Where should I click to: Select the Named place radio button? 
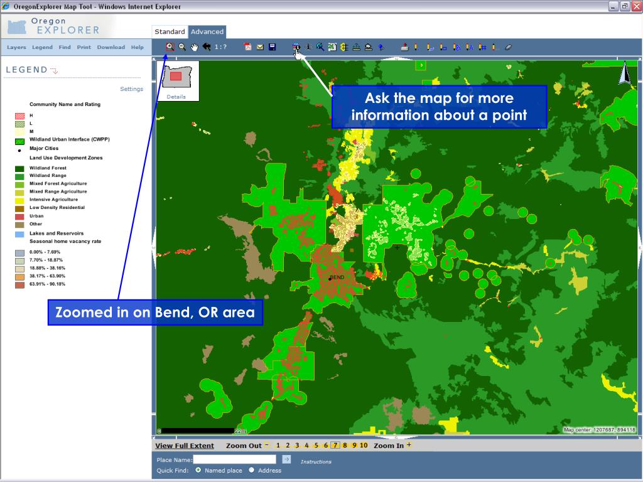(x=198, y=470)
